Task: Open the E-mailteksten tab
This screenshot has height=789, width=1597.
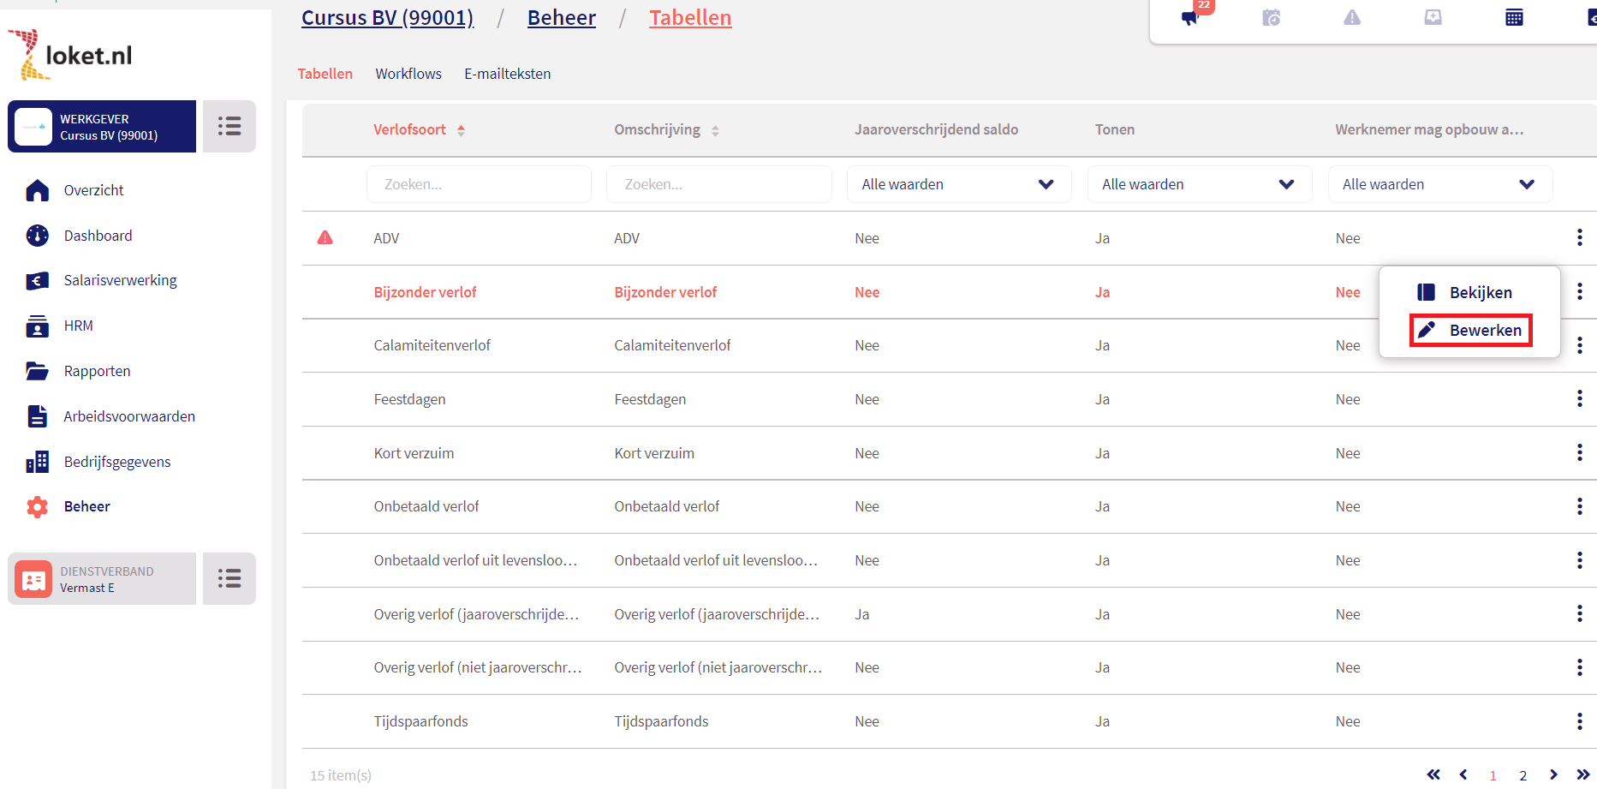Action: (x=507, y=74)
